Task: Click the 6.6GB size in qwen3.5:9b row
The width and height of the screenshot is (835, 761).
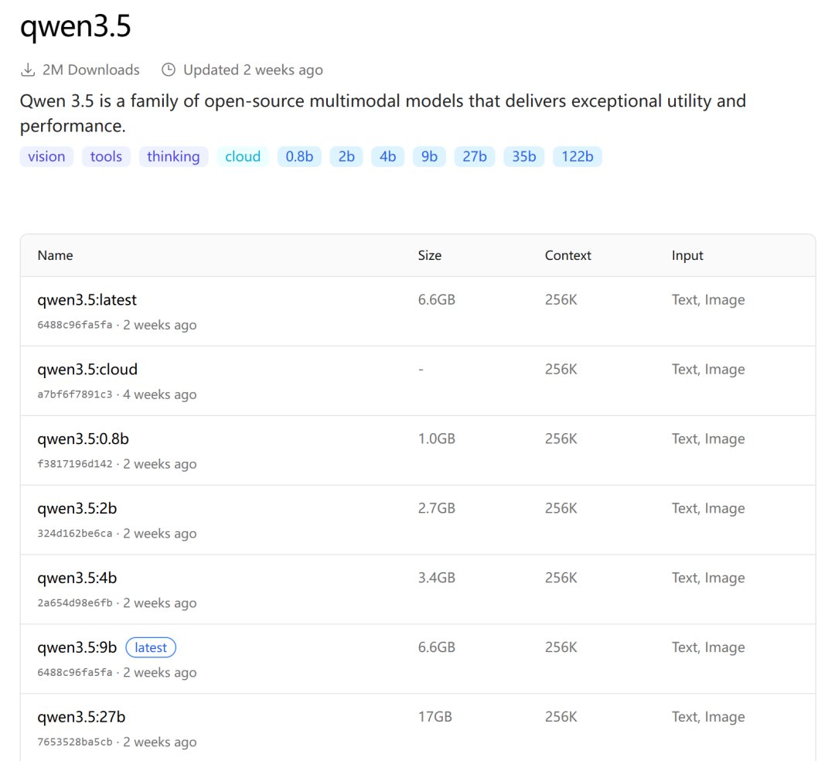Action: 437,647
